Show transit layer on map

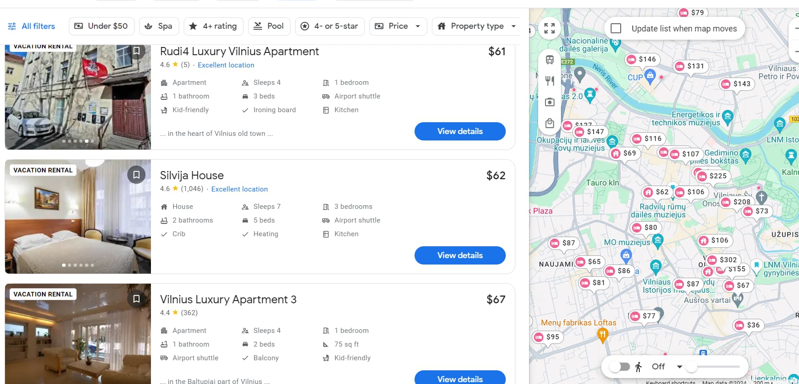(550, 60)
